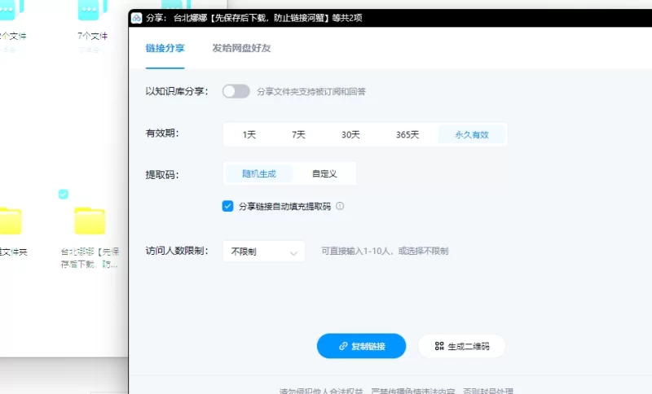
Task: Open the 发给网盘好友 tab
Action: [241, 48]
